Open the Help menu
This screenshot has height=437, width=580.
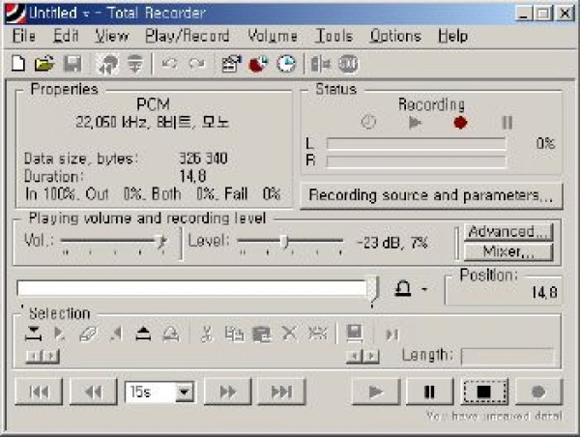[453, 36]
